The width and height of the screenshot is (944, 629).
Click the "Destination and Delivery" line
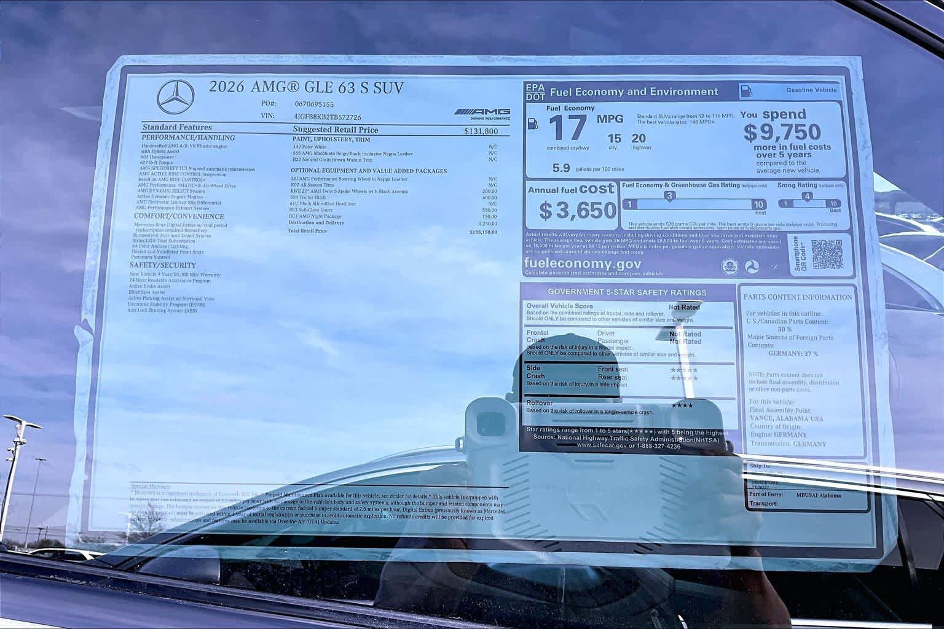point(317,223)
